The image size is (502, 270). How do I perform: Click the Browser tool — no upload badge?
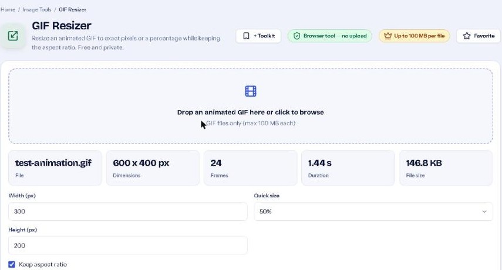pyautogui.click(x=330, y=36)
